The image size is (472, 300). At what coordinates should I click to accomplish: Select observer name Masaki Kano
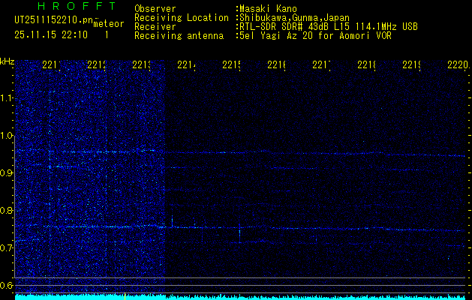268,9
